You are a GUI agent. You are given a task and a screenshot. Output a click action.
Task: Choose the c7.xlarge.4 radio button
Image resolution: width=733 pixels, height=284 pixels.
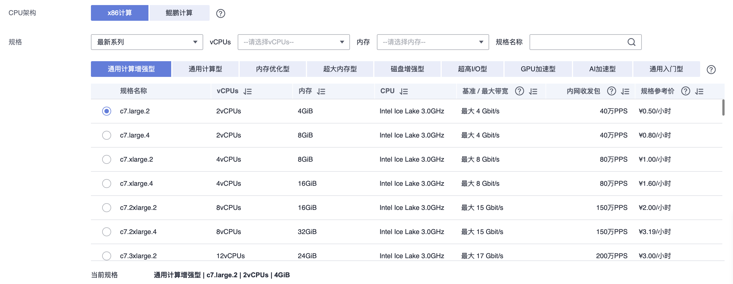pos(107,184)
